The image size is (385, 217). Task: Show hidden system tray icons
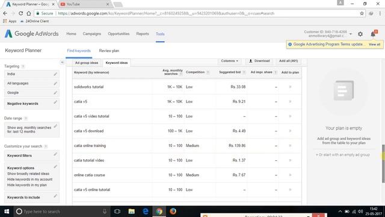pos(340,212)
